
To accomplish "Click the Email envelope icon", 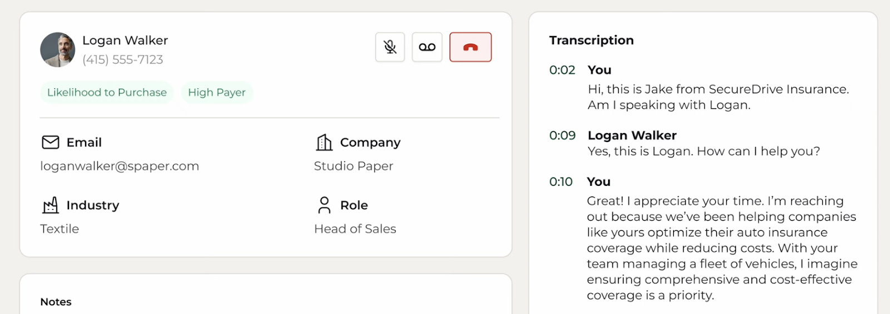I will (x=51, y=143).
